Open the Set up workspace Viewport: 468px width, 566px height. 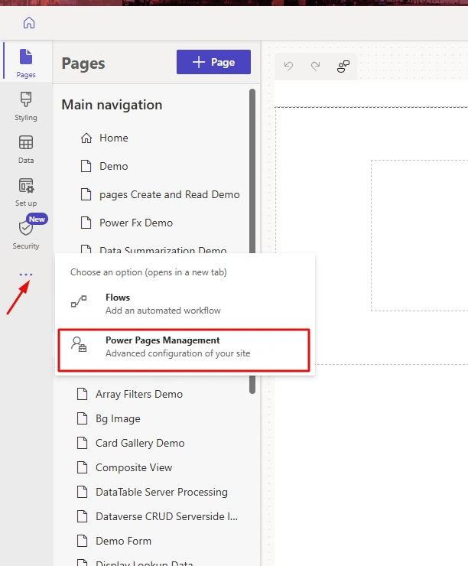click(x=26, y=192)
